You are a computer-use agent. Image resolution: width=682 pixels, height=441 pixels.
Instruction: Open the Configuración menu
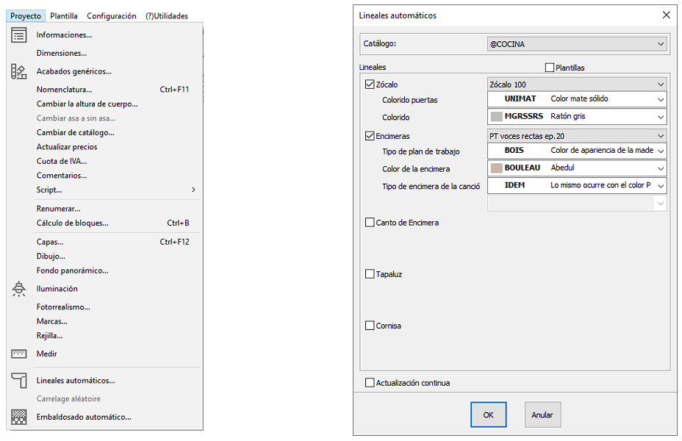click(x=111, y=15)
